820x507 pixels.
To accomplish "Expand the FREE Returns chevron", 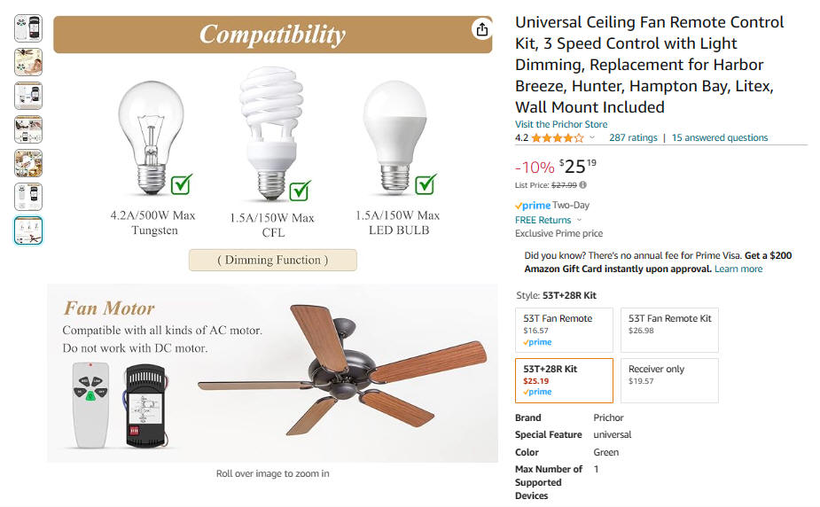I will coord(579,220).
